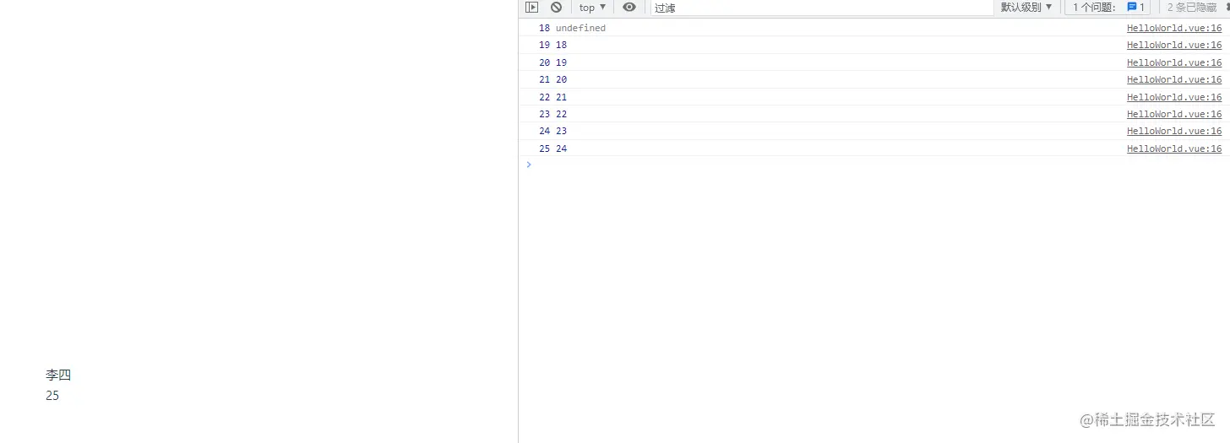Open the console settings gear at far right
The height and width of the screenshot is (443, 1230).
click(1226, 7)
